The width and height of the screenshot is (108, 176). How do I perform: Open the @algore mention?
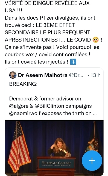click(19, 106)
